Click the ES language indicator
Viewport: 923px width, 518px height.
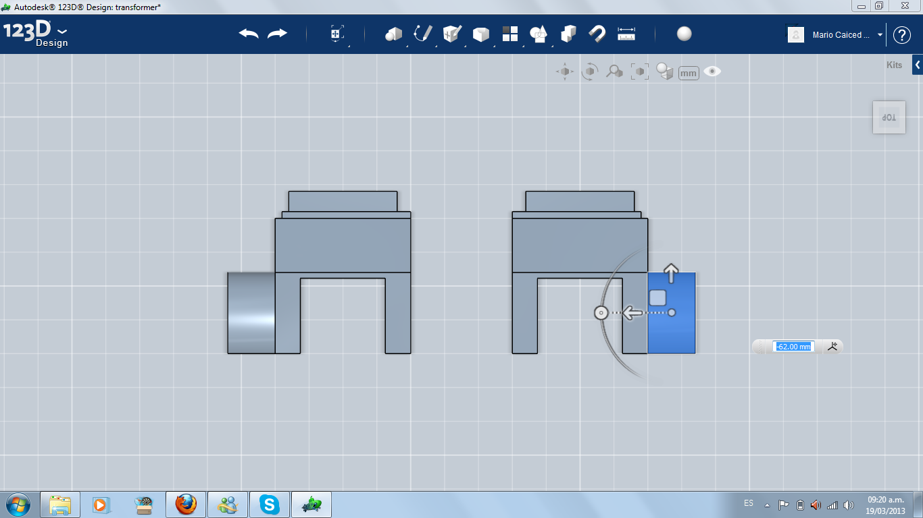(x=749, y=503)
